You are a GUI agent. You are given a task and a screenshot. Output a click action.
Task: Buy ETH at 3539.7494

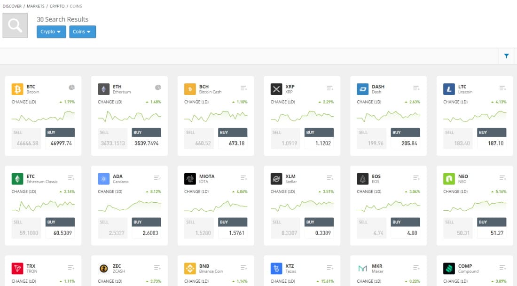146,139
